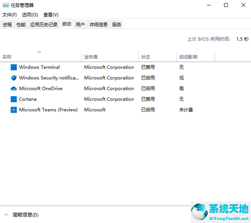Screen dimensions: 251x223
Task: Click the Task Manager title bar icon
Action: tap(6, 5)
